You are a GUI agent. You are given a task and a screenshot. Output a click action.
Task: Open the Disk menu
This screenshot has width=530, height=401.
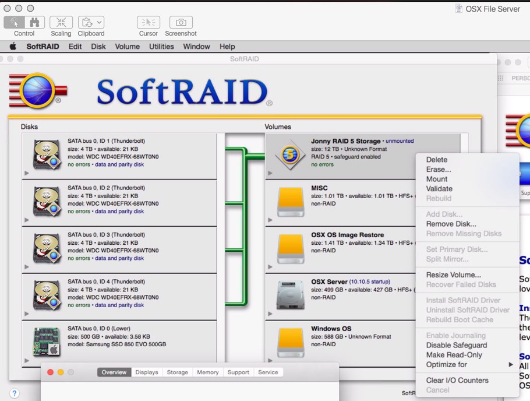coord(98,47)
